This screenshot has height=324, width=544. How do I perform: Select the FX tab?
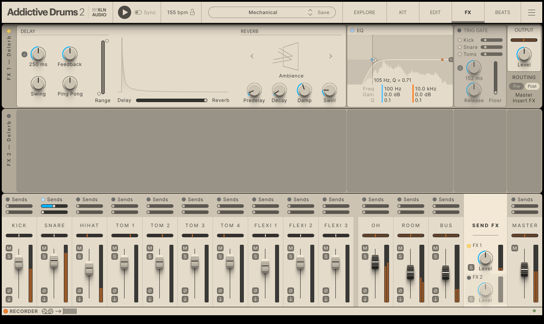click(x=468, y=12)
